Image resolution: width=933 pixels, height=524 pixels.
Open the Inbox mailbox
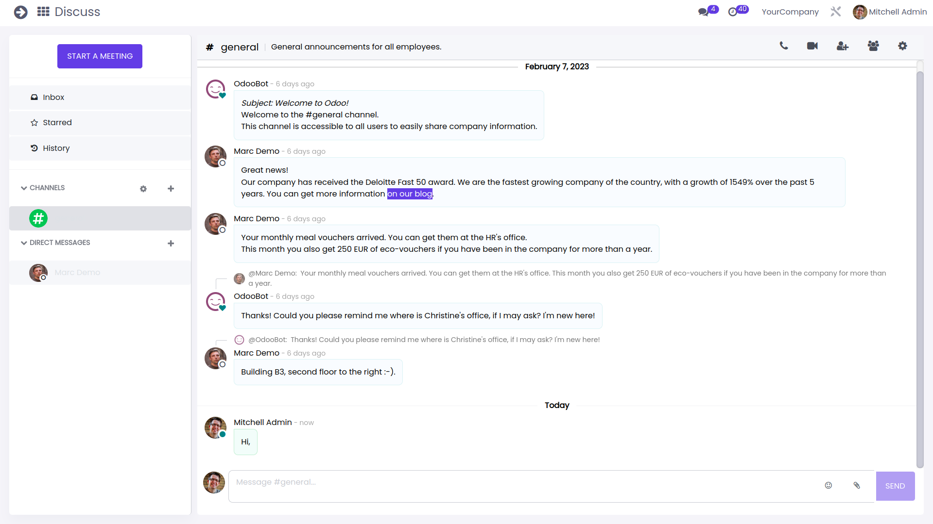53,98
